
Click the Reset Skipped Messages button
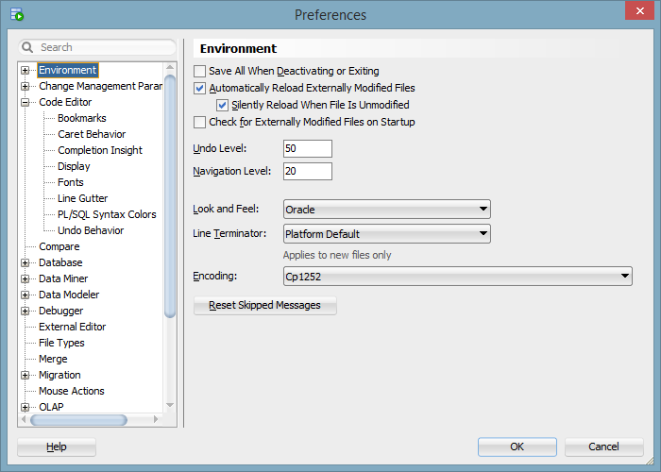coord(264,306)
